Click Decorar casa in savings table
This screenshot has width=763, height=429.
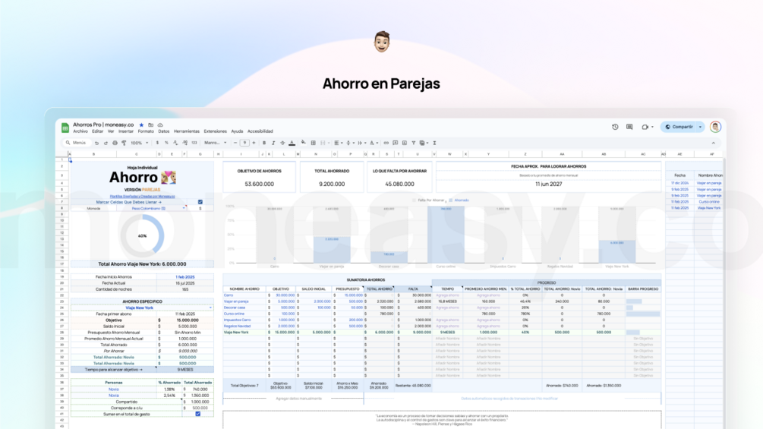pyautogui.click(x=234, y=308)
